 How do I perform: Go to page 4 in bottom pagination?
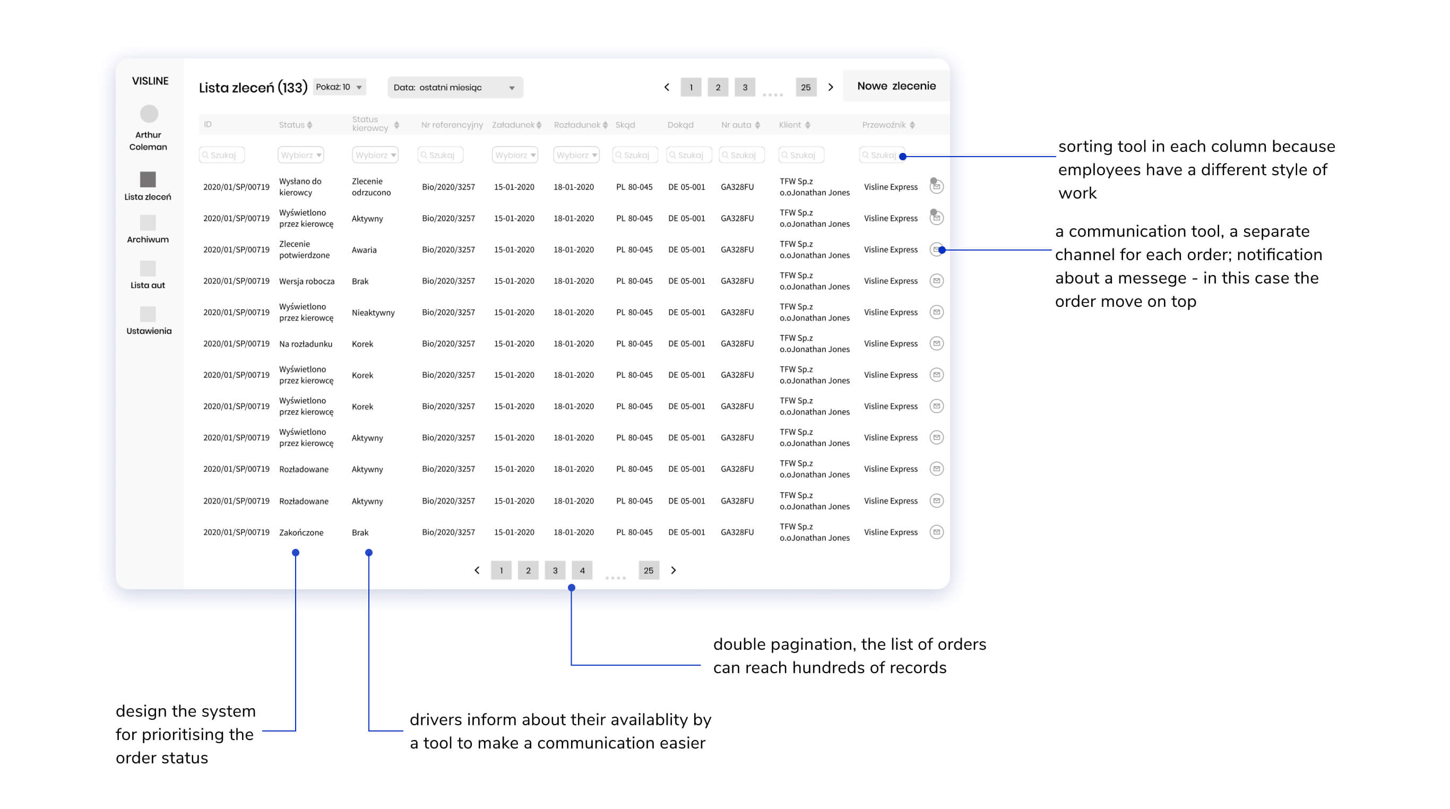[582, 570]
